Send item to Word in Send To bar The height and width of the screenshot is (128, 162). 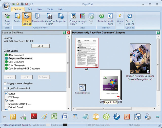pyautogui.click(x=65, y=117)
